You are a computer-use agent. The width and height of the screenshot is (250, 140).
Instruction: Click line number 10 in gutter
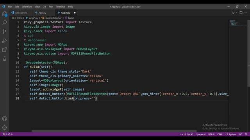point(17,63)
